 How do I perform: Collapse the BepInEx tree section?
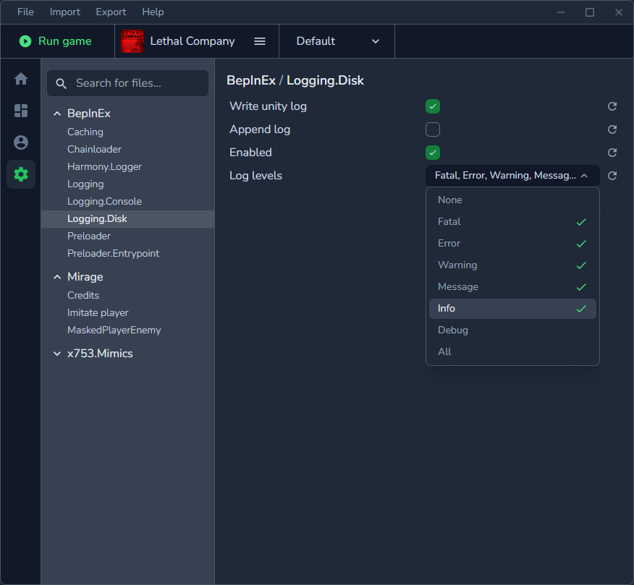[x=57, y=114]
